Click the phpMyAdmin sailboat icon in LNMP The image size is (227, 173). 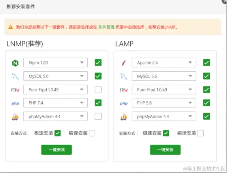[x=15, y=117]
